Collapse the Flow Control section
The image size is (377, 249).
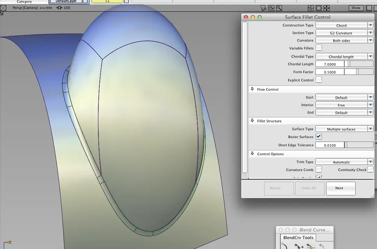(x=252, y=89)
